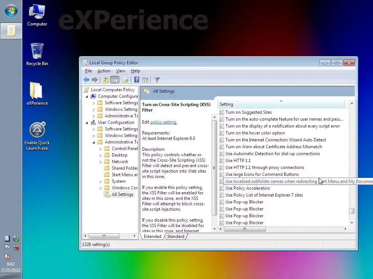Open the Help menu
This screenshot has height=279, width=373.
[136, 71]
